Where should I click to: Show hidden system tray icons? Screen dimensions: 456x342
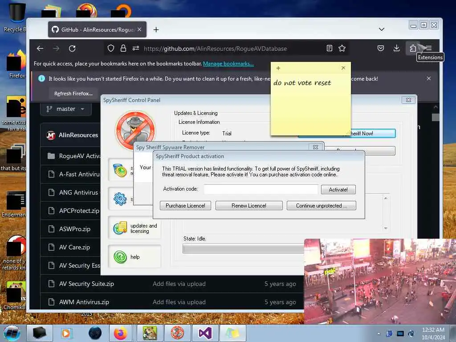pyautogui.click(x=379, y=334)
